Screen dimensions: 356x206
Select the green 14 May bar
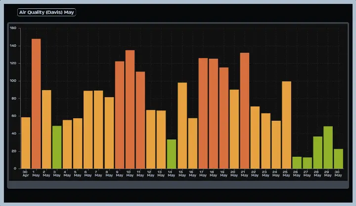pos(172,154)
